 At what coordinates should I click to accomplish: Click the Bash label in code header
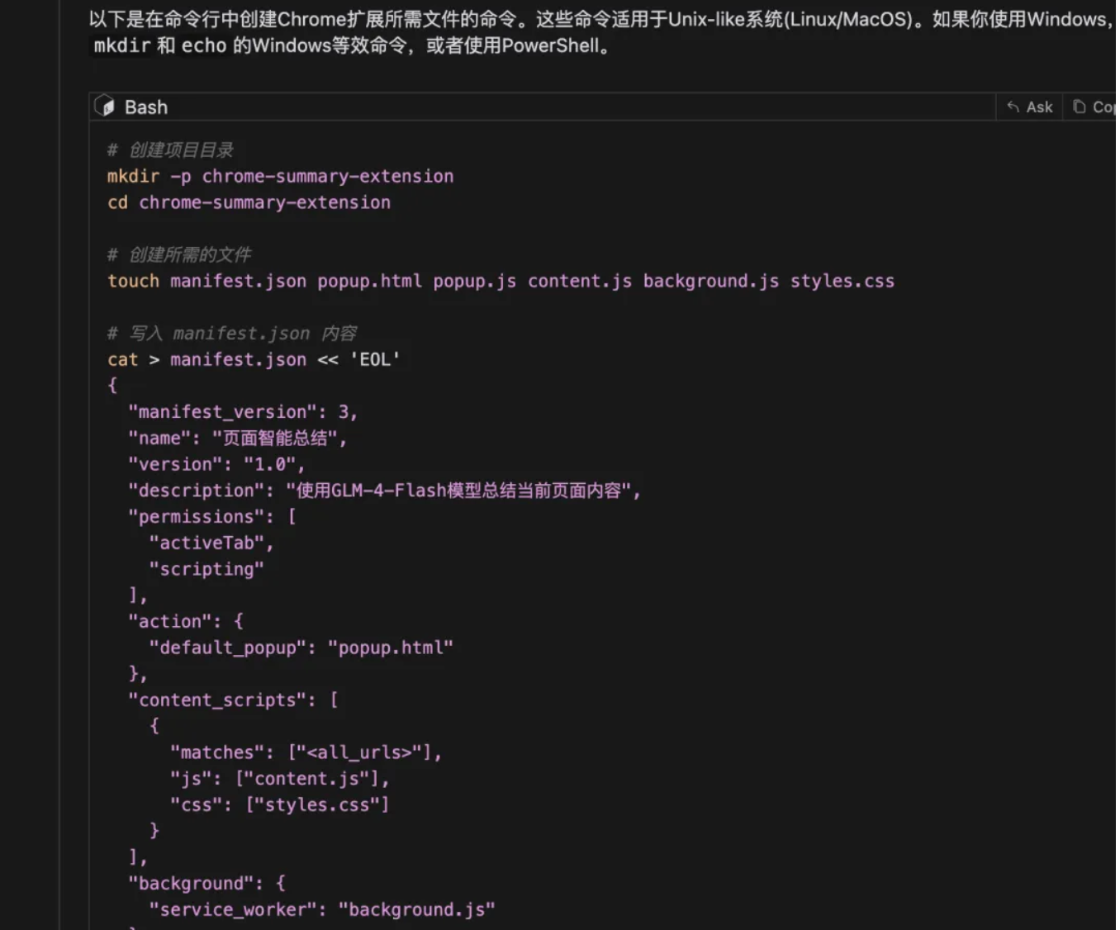pos(146,107)
